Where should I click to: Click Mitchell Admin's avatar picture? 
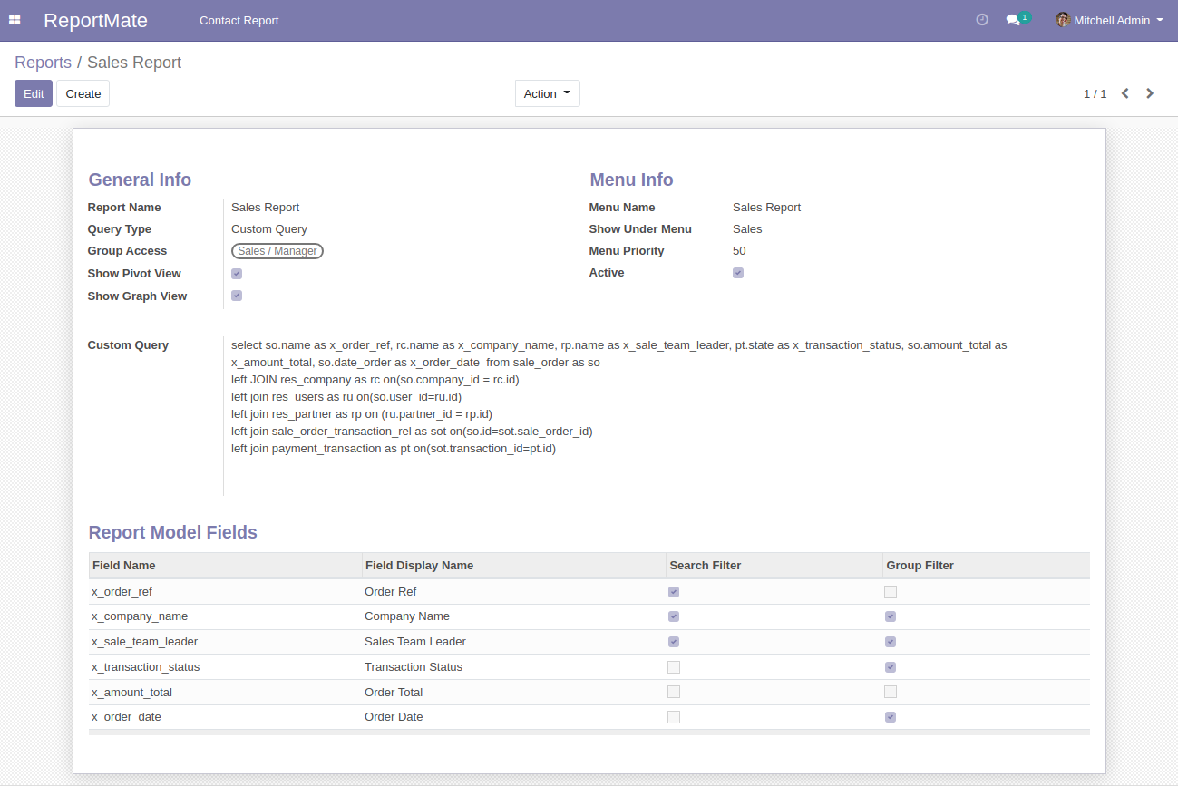1063,20
